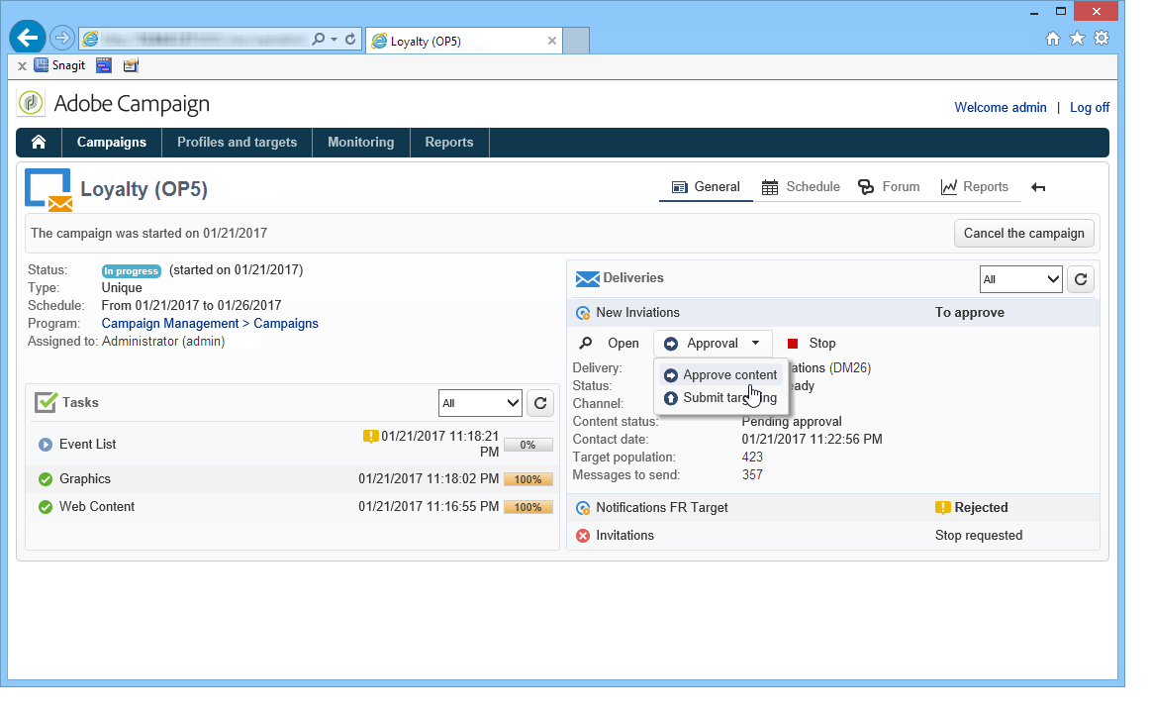The height and width of the screenshot is (715, 1151).
Task: Click the Web Content task
Action: point(97,507)
